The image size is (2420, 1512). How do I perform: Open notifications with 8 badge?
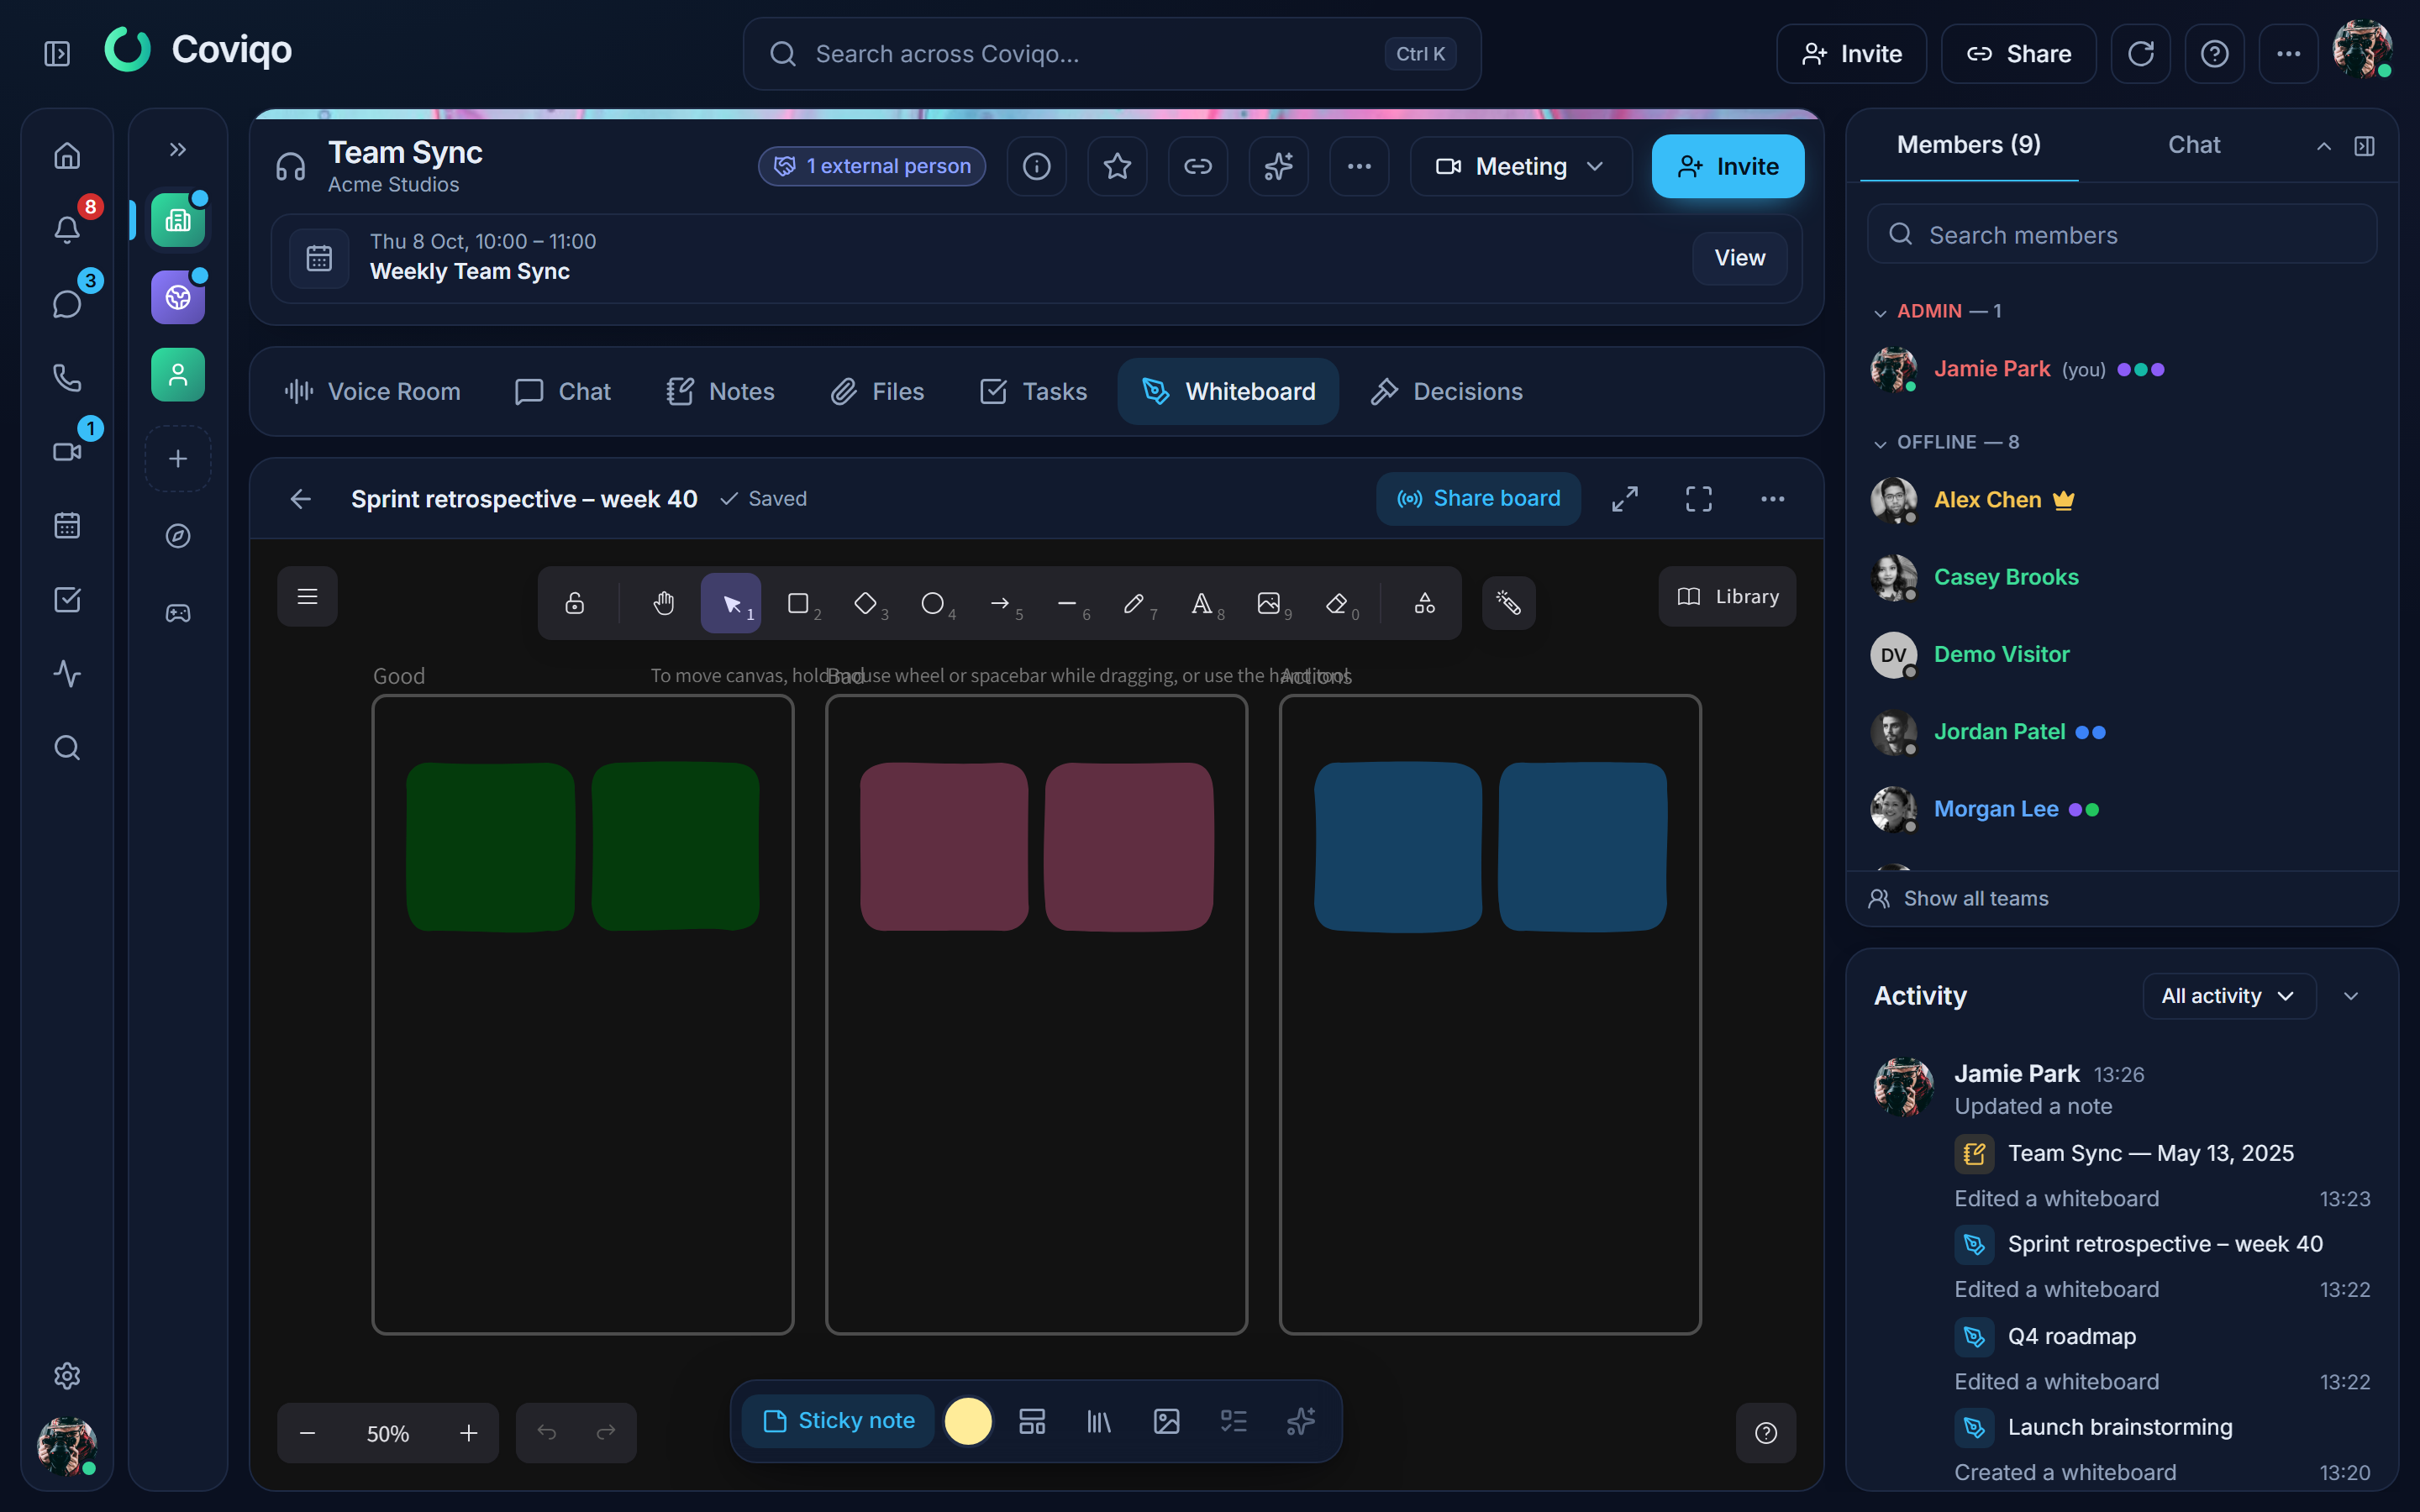[x=67, y=229]
